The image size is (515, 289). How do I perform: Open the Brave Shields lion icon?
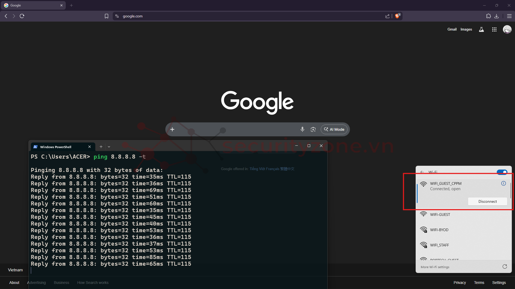coord(397,16)
